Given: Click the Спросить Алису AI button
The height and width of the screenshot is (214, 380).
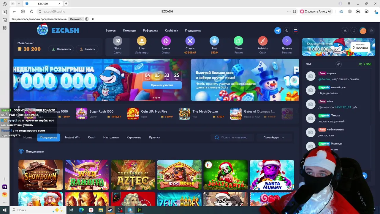Looking at the screenshot, I should point(315,11).
